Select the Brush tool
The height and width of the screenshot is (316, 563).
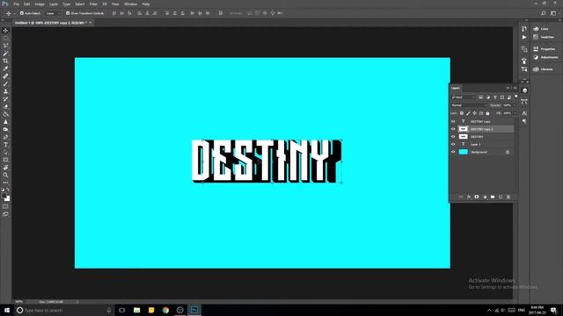[5, 84]
